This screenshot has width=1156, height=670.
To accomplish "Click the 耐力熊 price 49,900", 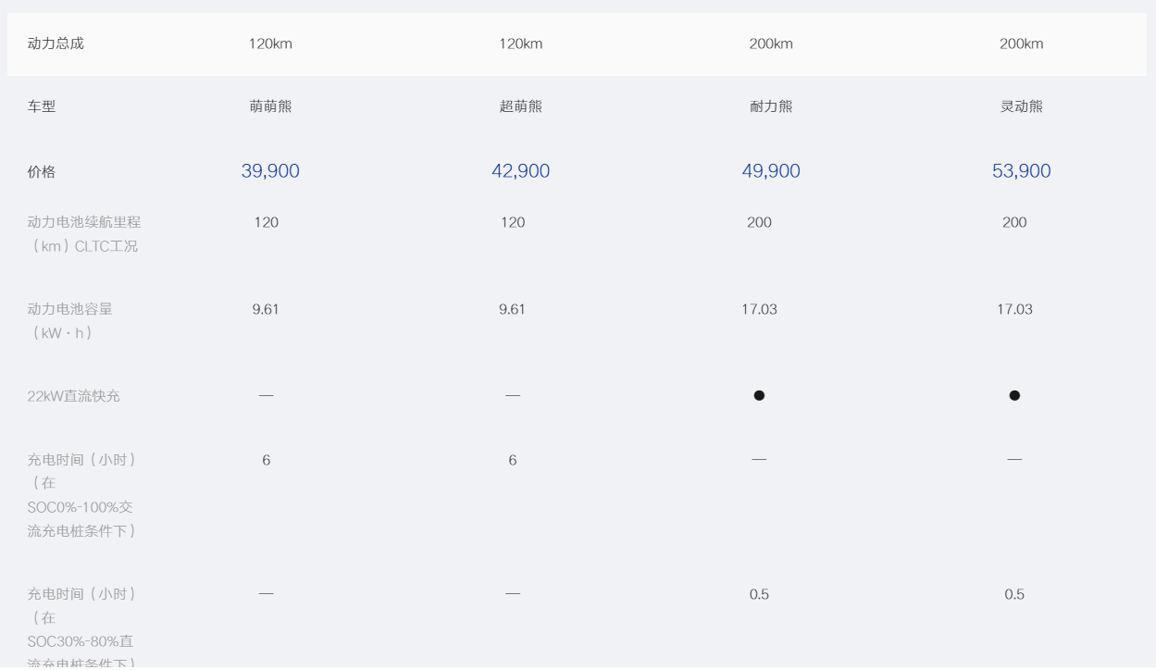I will (x=771, y=171).
